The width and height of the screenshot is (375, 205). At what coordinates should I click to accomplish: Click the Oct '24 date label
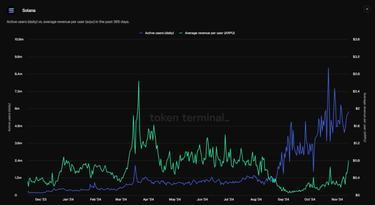click(310, 200)
